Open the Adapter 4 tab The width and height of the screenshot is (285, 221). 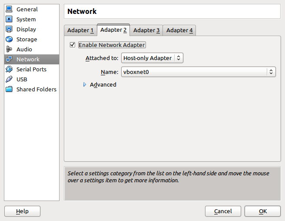click(x=179, y=30)
